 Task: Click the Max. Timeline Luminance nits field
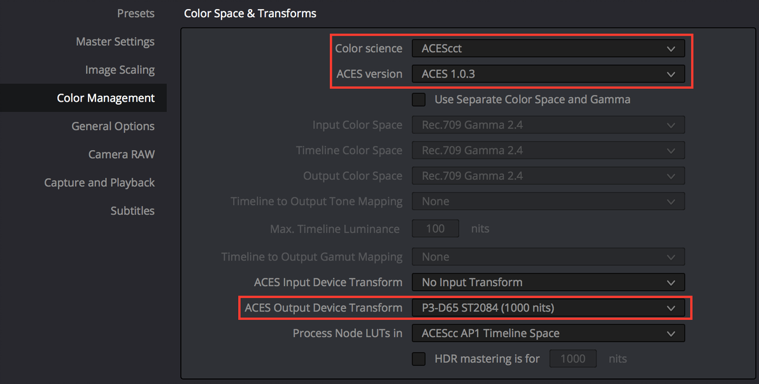(x=436, y=229)
